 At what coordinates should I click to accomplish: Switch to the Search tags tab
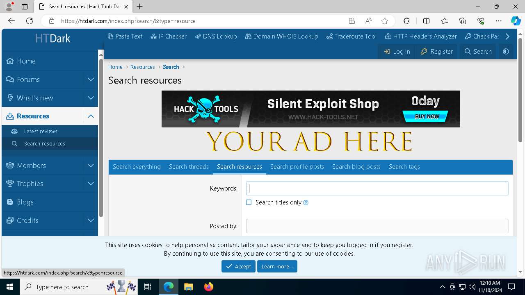pyautogui.click(x=404, y=167)
